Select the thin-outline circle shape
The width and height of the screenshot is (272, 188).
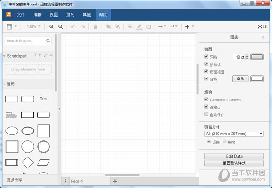coord(28,147)
